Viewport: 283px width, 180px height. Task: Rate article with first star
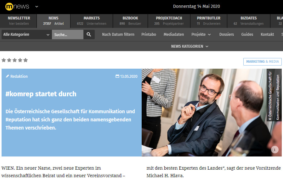4,60
